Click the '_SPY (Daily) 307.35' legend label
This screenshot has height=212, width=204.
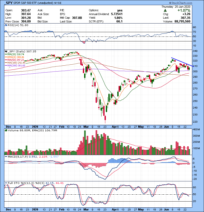coord(22,51)
